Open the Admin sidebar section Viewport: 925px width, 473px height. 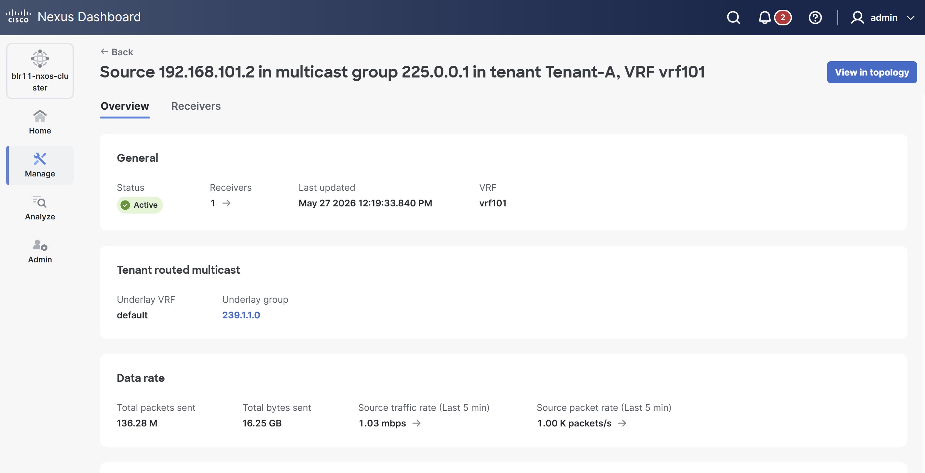tap(40, 251)
